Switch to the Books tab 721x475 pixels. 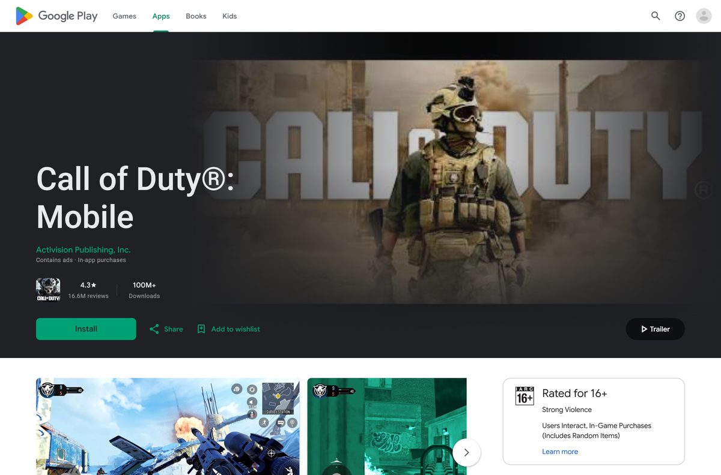(196, 16)
